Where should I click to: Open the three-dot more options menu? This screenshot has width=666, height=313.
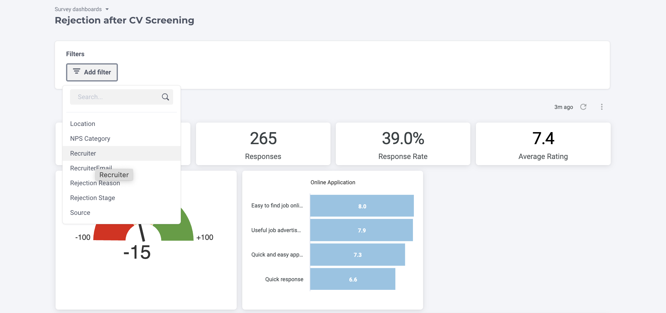(602, 107)
